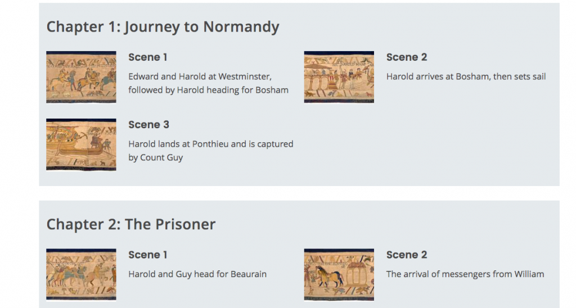Click 'followed by Harold heading for Bosham' line
This screenshot has height=308, width=576.
[x=208, y=90]
